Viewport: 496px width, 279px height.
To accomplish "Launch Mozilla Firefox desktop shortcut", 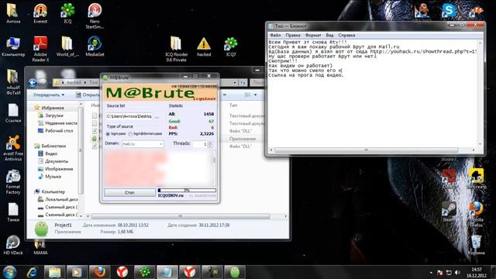I will point(476,215).
